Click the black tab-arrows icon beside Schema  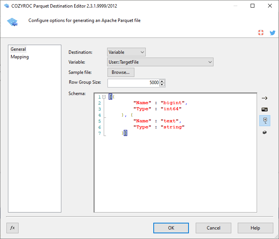pos(265,109)
